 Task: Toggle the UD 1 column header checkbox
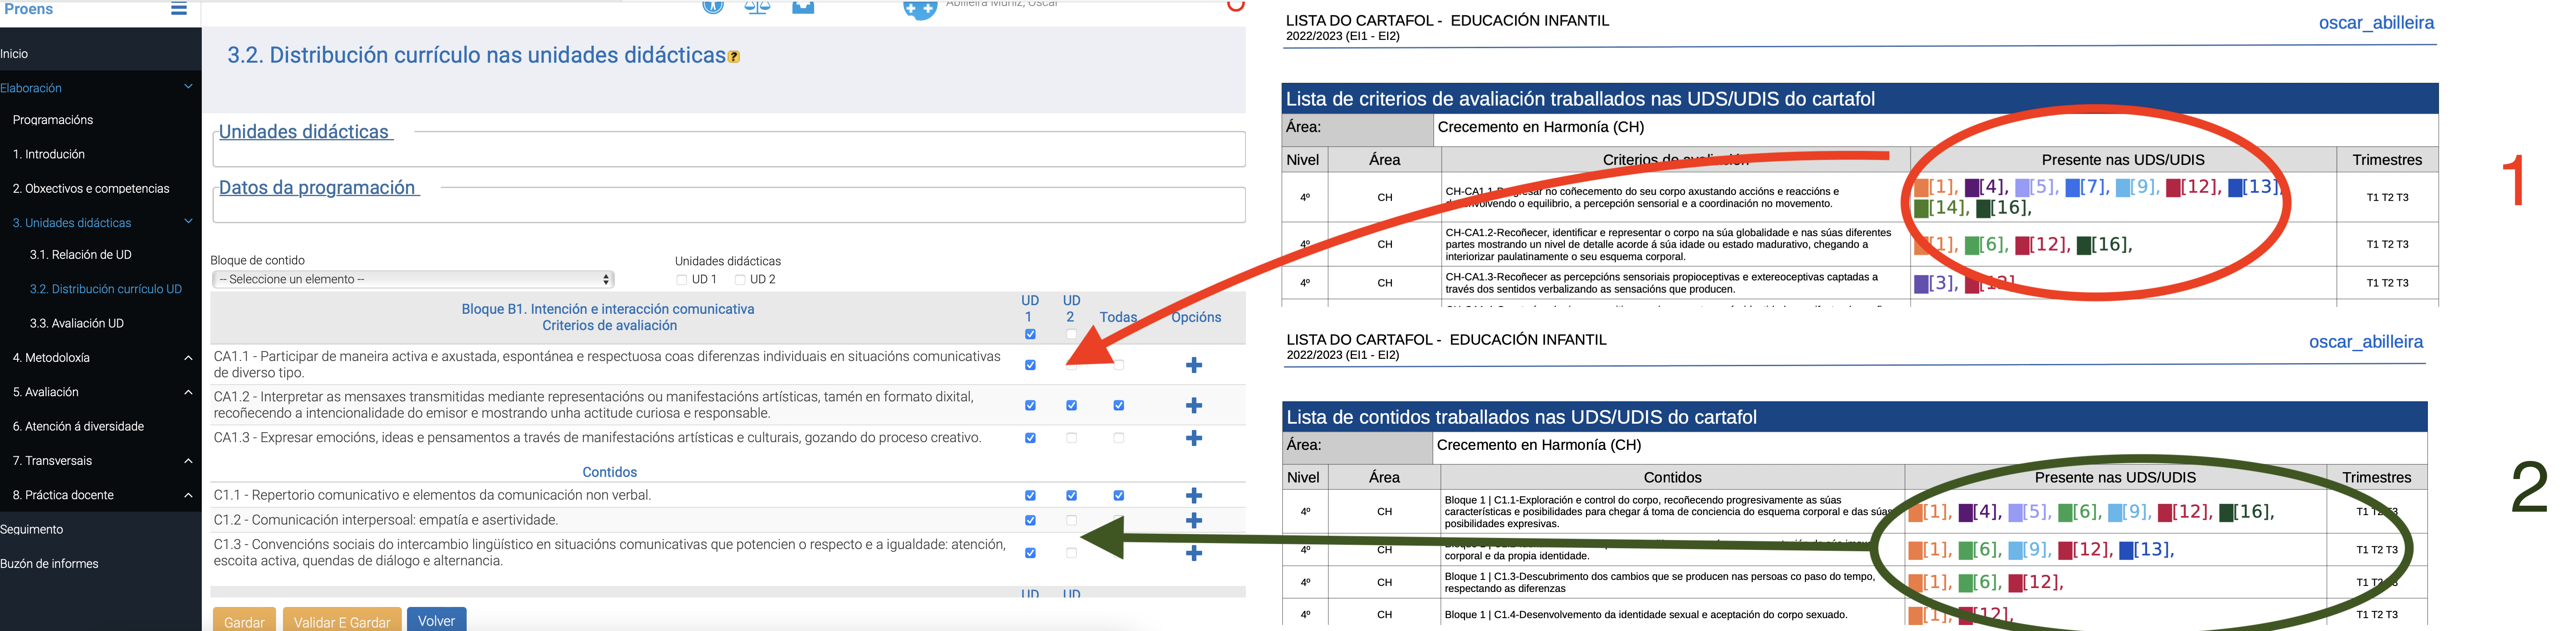pyautogui.click(x=1030, y=334)
